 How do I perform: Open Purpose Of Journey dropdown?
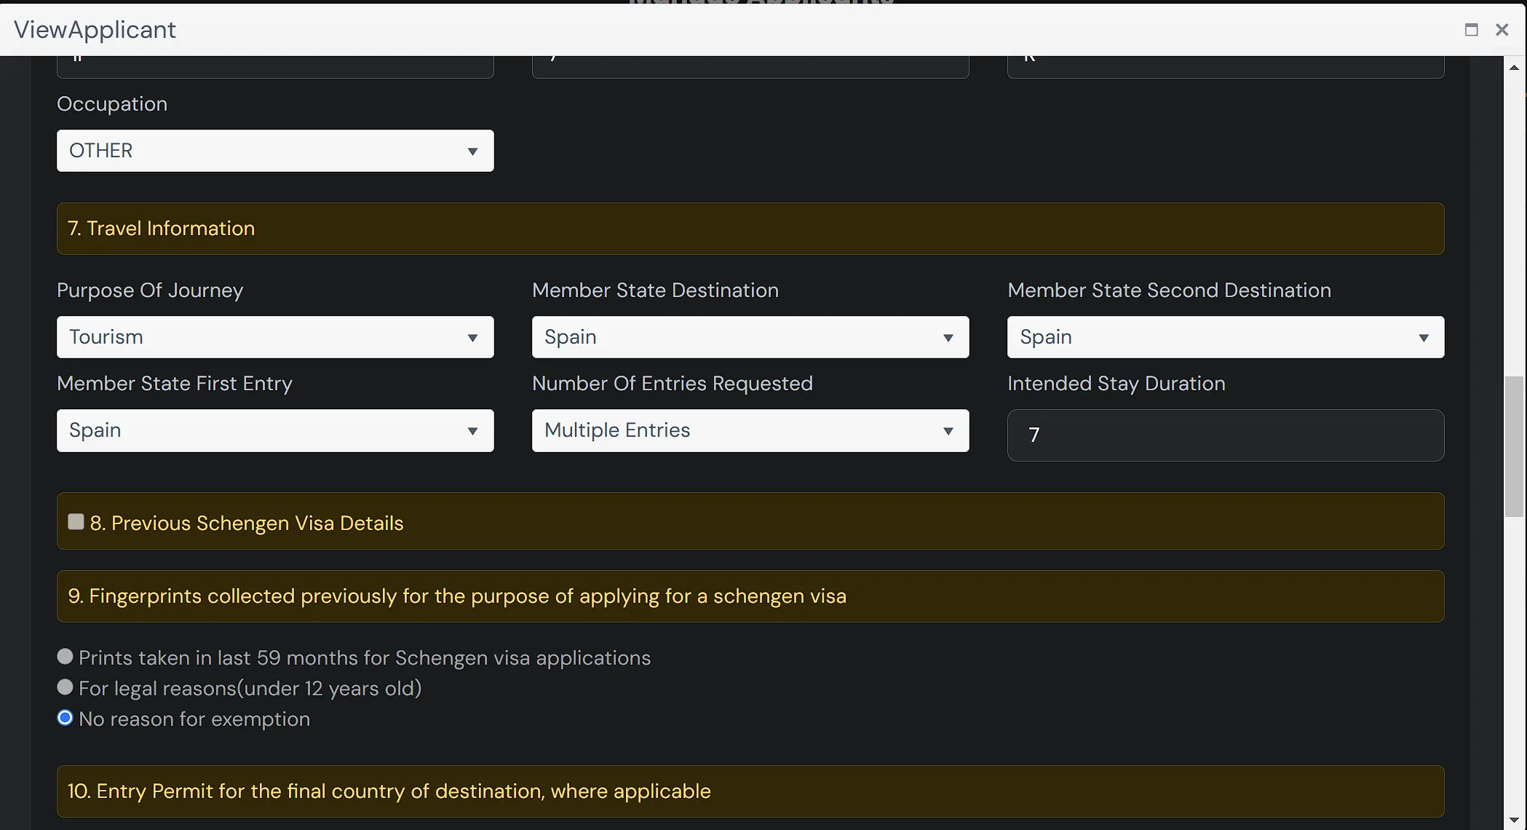(x=275, y=337)
